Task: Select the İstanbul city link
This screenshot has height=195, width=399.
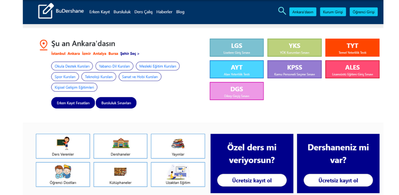Action: pyautogui.click(x=58, y=54)
